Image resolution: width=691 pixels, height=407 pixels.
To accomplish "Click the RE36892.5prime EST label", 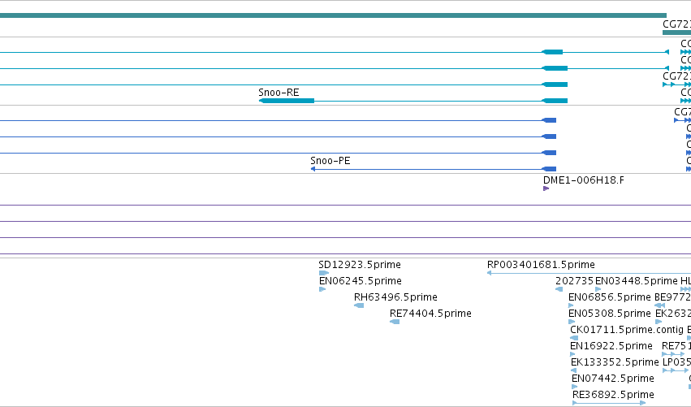I will [x=613, y=395].
